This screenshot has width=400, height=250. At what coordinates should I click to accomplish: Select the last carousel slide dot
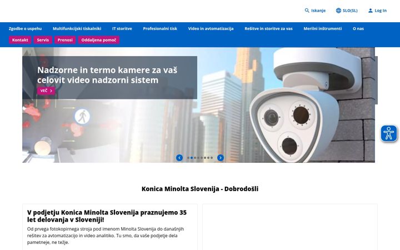click(212, 158)
